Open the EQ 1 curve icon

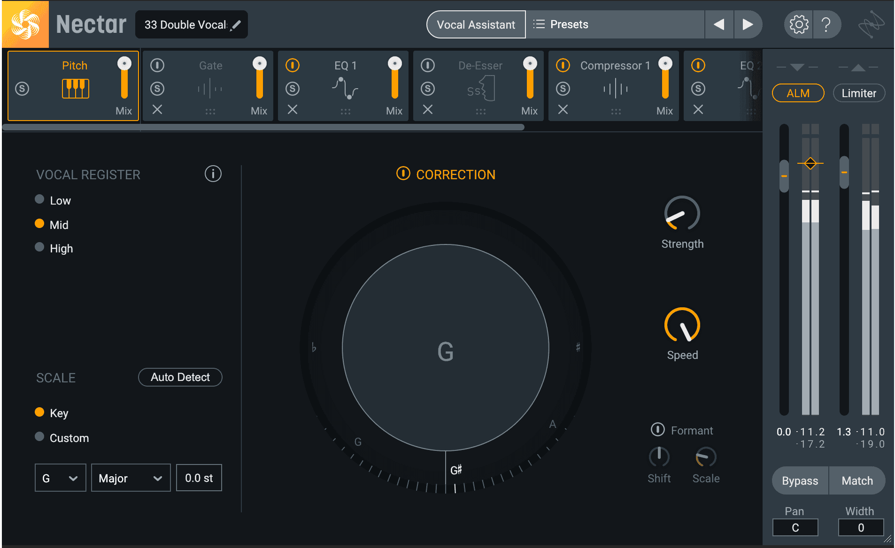(345, 88)
